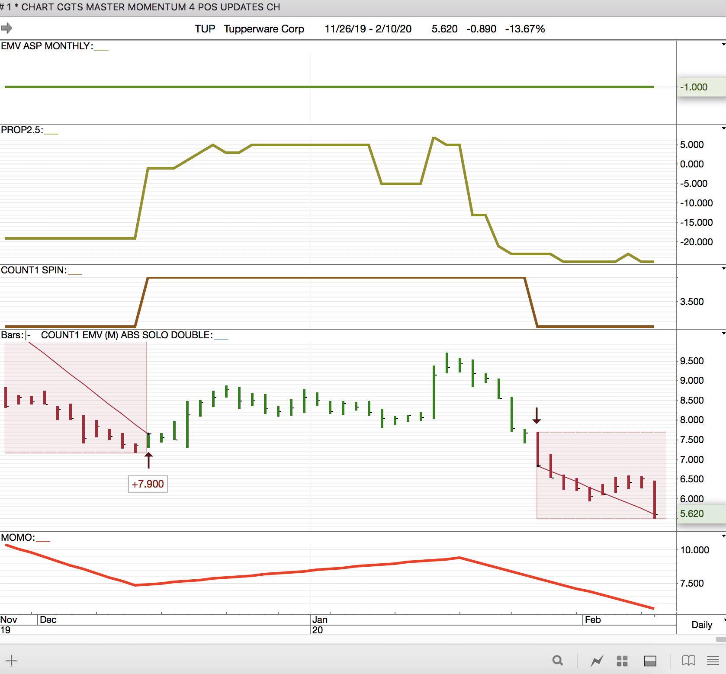
Task: Open the book icon in bottom toolbar
Action: (689, 661)
